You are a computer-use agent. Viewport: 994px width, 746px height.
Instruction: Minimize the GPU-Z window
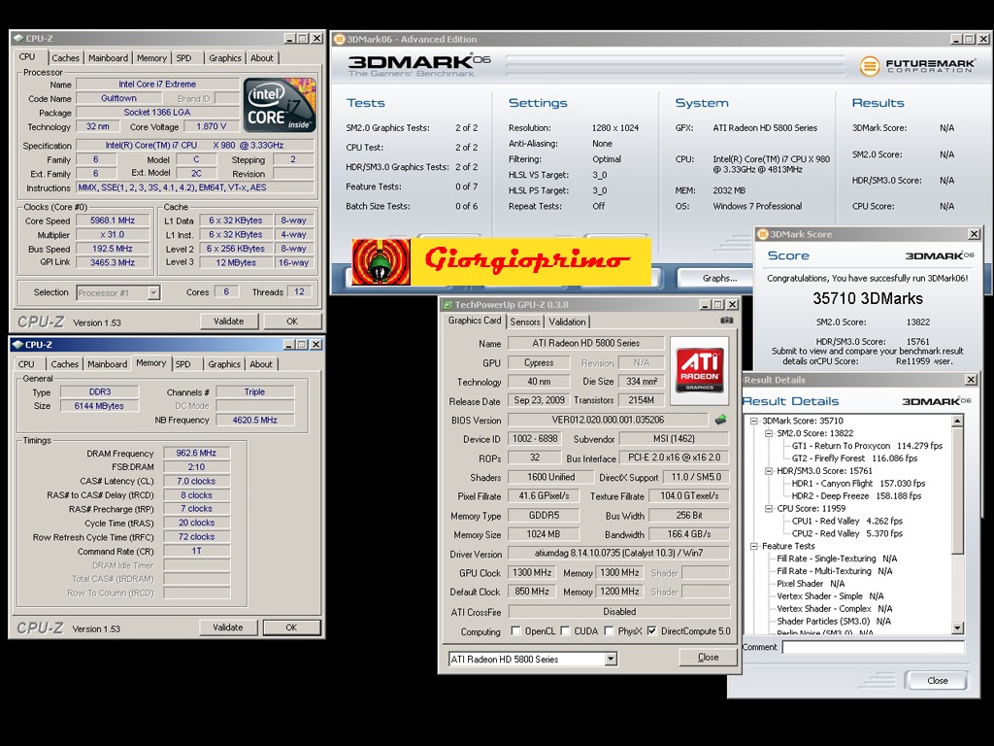705,304
